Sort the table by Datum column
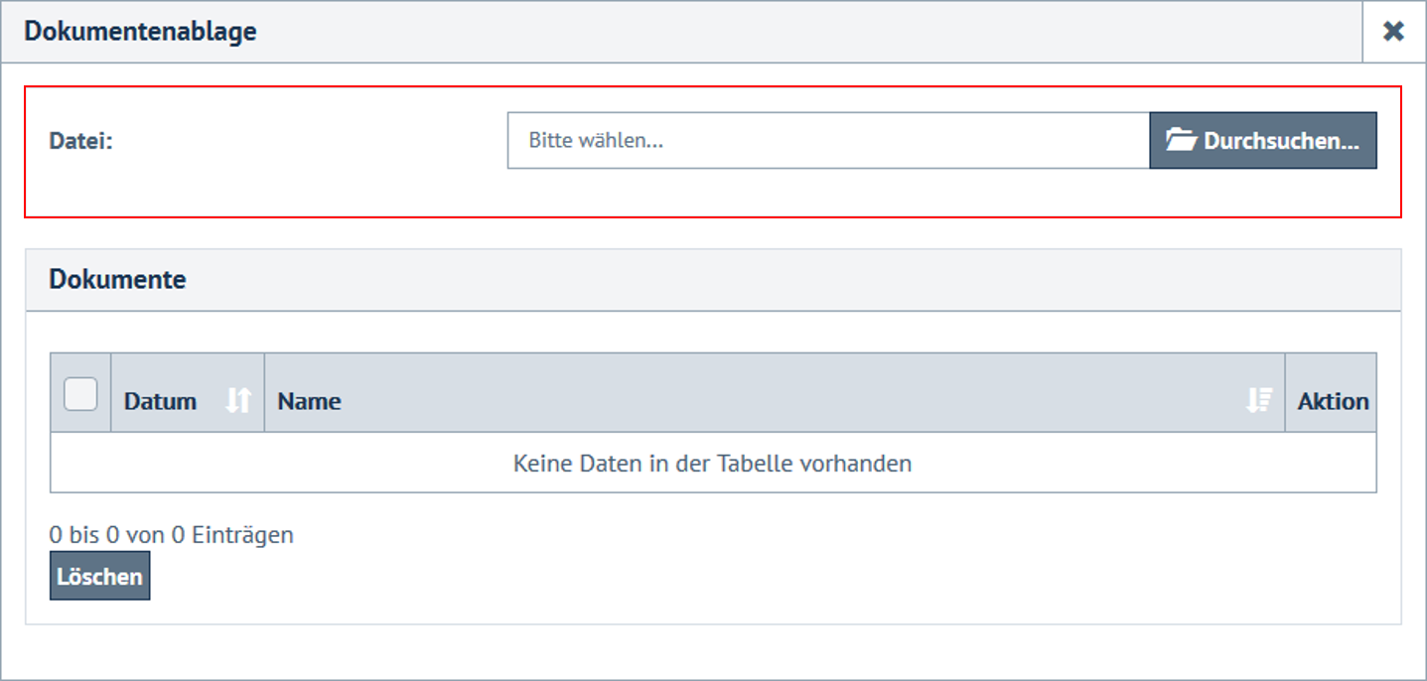This screenshot has width=1427, height=681. [x=159, y=401]
